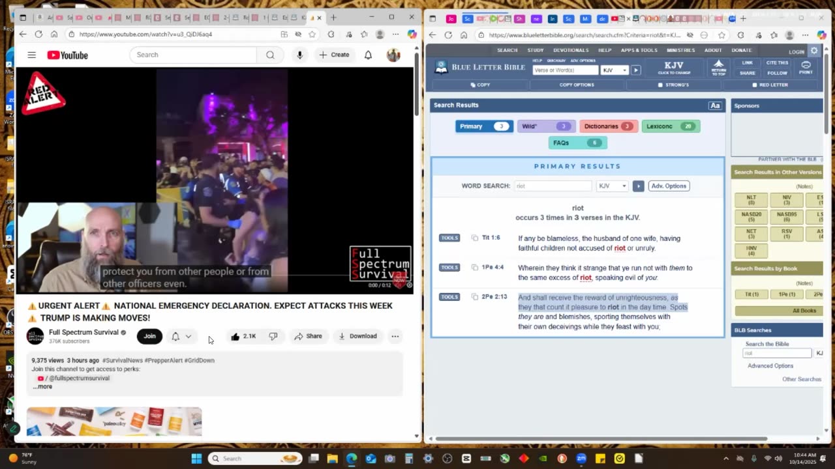This screenshot has width=835, height=469.
Task: Open Copilot in the YouTube browser window
Action: (412, 34)
